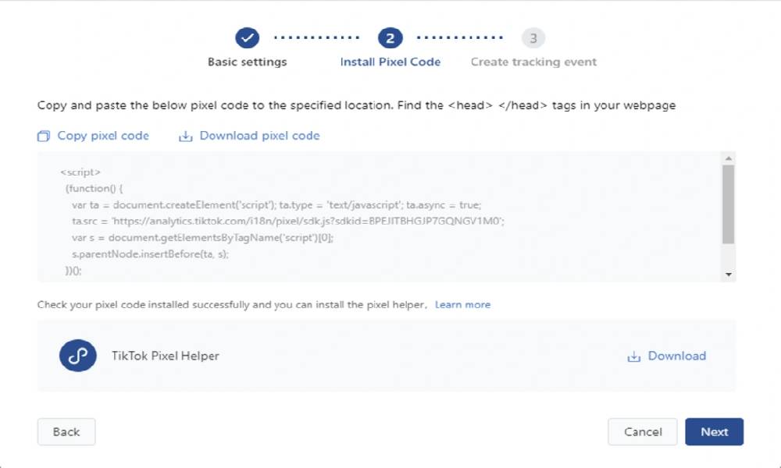Viewport: 781px width, 468px height.
Task: Click the Download pixel code link
Action: (259, 136)
